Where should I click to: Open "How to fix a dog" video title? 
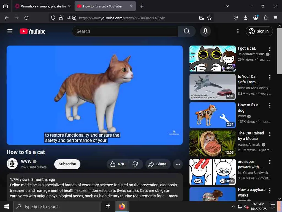[248, 108]
